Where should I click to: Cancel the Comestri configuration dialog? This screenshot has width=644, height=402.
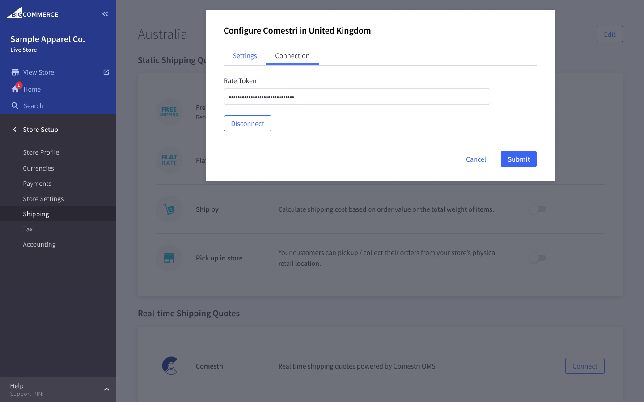[476, 159]
